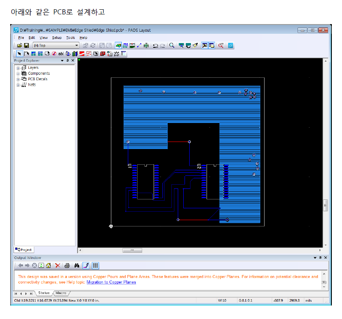
Task: Toggle the highlighted pen button in Output Window
Action: pos(86,265)
